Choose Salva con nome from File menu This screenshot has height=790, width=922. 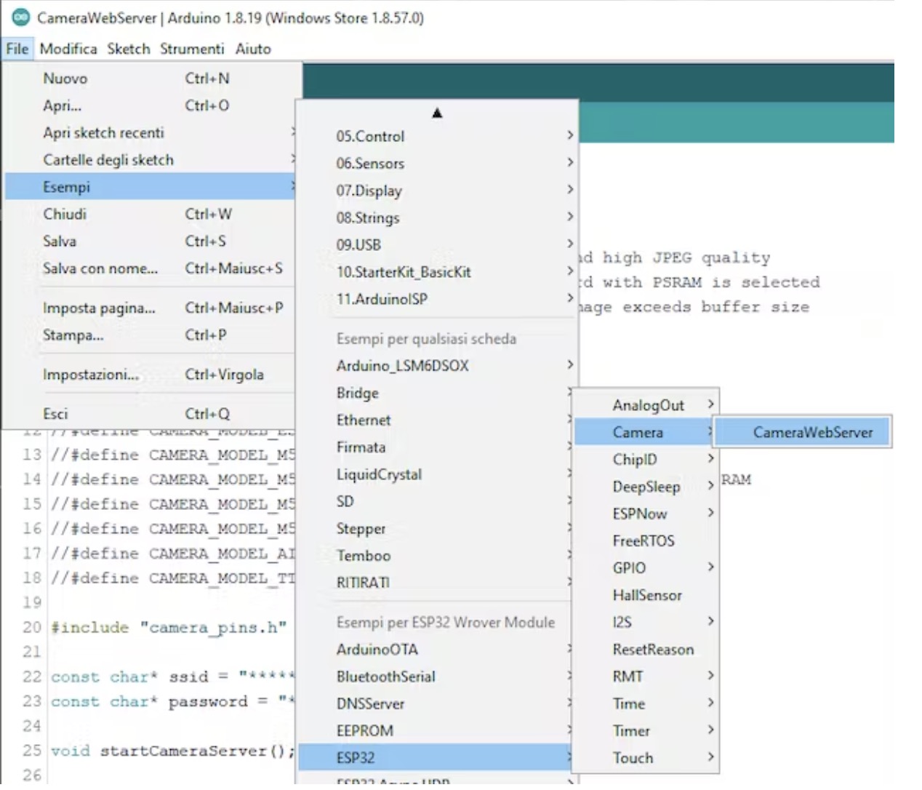tap(100, 268)
